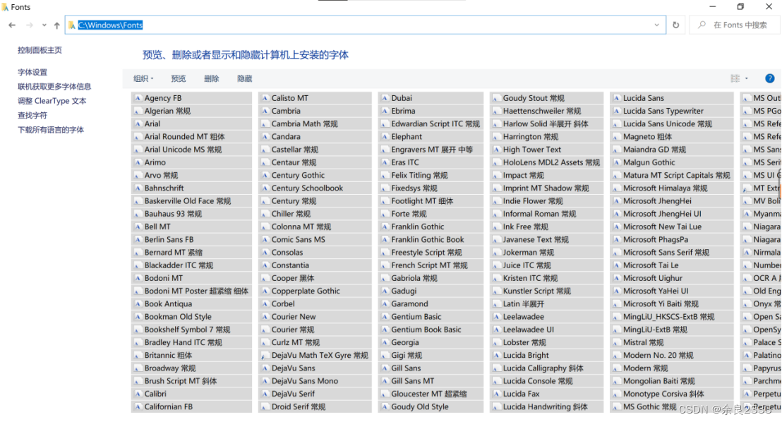Select the Agency FB font icon

coord(138,98)
